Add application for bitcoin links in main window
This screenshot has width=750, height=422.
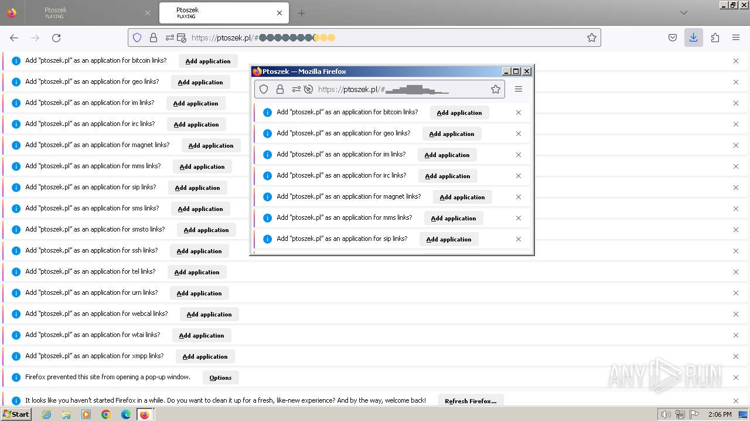[208, 61]
